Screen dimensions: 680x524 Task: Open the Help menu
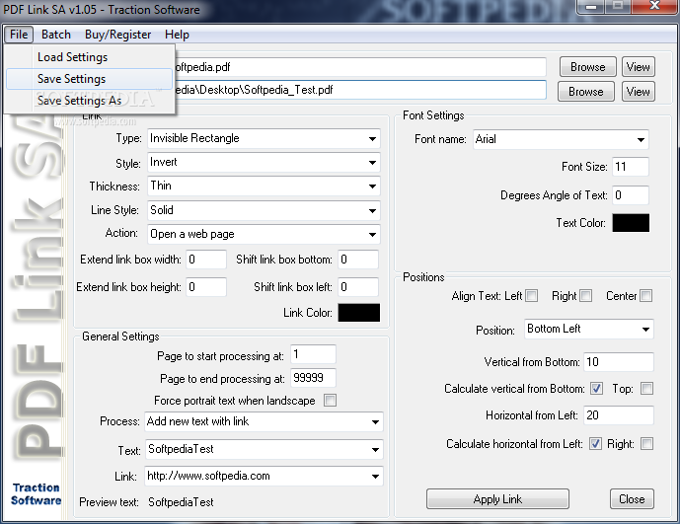177,35
